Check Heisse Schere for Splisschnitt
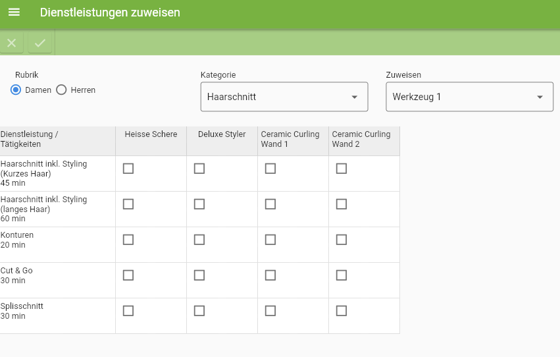Screen dimensions: 560x357 (x=128, y=311)
